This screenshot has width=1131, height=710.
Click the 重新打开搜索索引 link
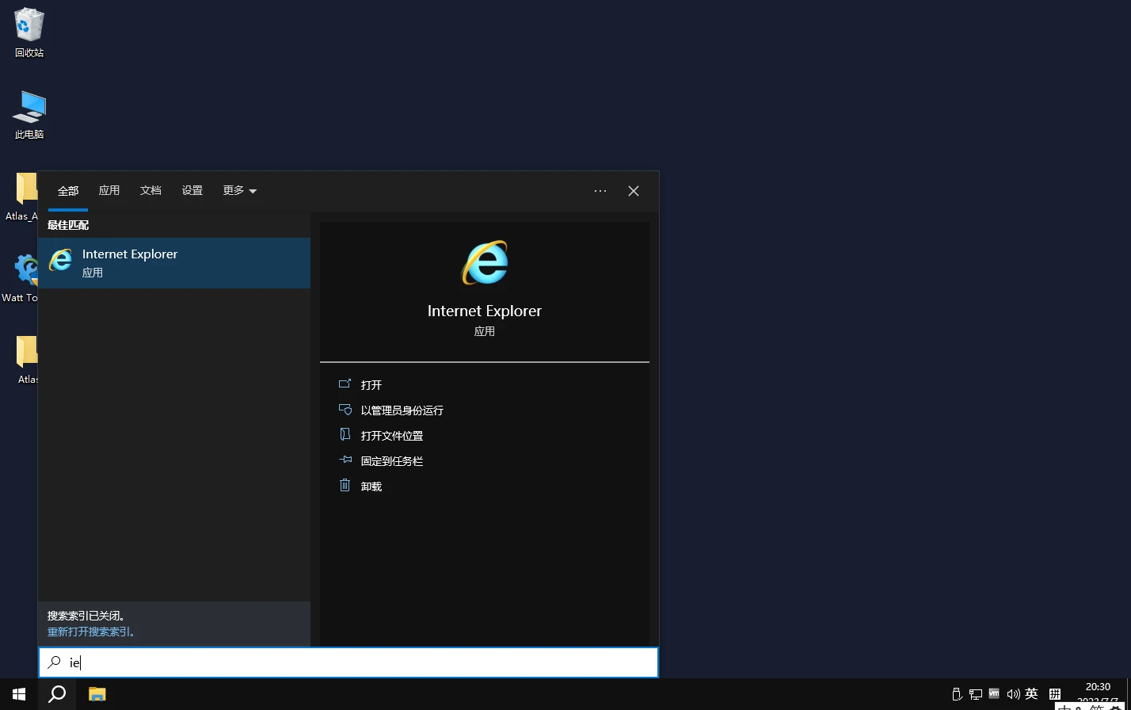tap(90, 632)
